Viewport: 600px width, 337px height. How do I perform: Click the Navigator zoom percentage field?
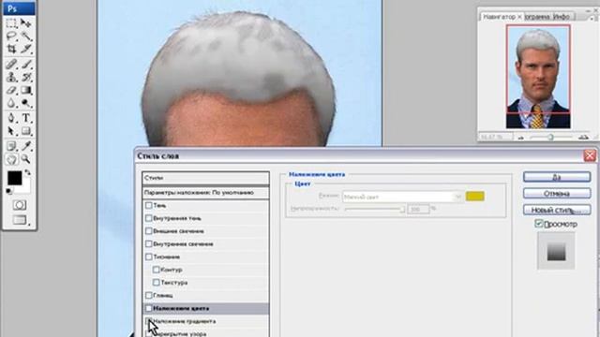tap(496, 137)
